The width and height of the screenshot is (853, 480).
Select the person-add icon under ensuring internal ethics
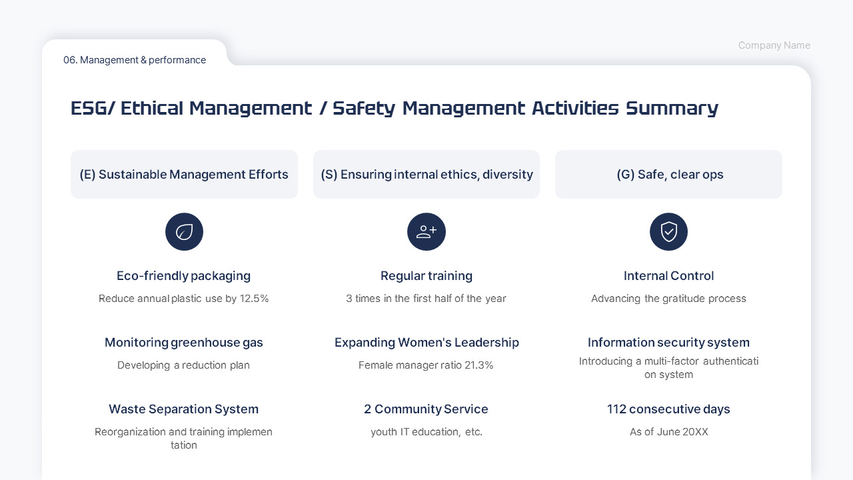(x=426, y=231)
